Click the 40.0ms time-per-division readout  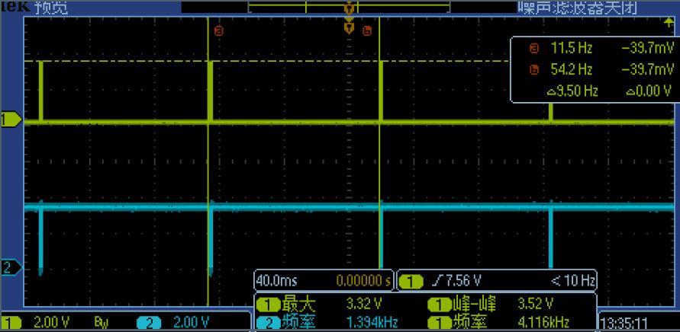tap(277, 281)
